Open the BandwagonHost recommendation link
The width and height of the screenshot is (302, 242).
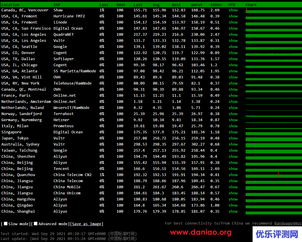click(x=288, y=223)
